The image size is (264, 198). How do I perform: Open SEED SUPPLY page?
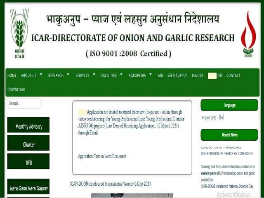click(x=177, y=75)
